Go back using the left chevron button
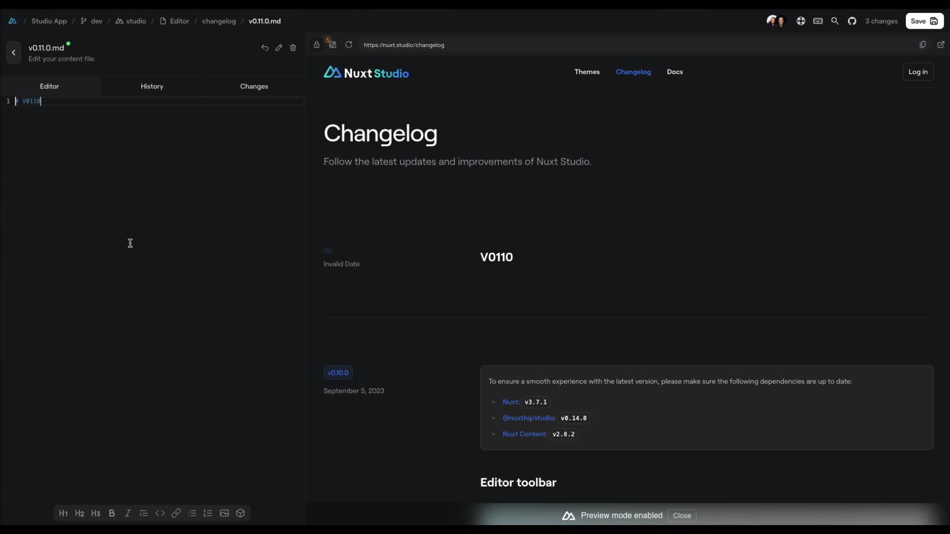This screenshot has height=534, width=950. 13,52
